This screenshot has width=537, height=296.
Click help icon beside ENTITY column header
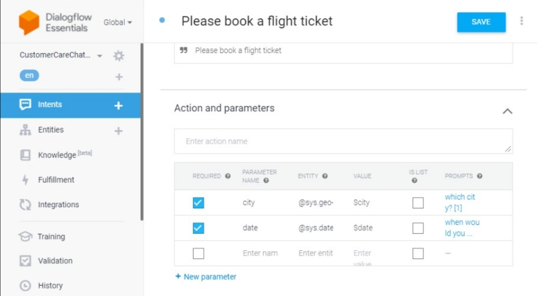325,176
